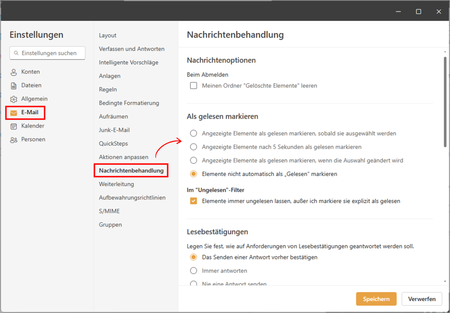Select marking read when selection changes
The height and width of the screenshot is (313, 450).
tap(193, 160)
